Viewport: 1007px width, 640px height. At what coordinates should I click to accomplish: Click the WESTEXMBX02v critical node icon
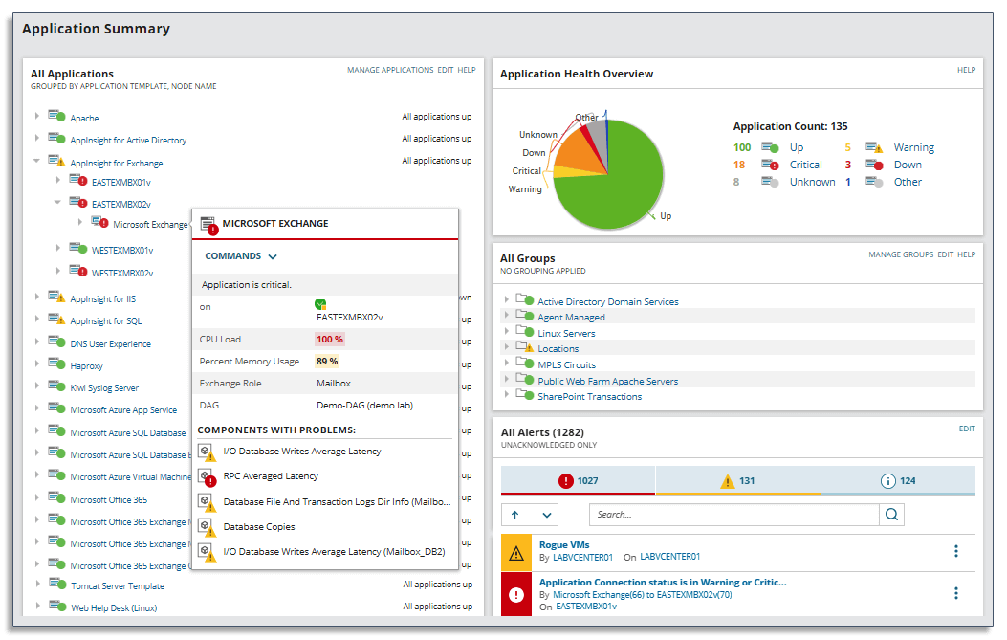tap(78, 271)
